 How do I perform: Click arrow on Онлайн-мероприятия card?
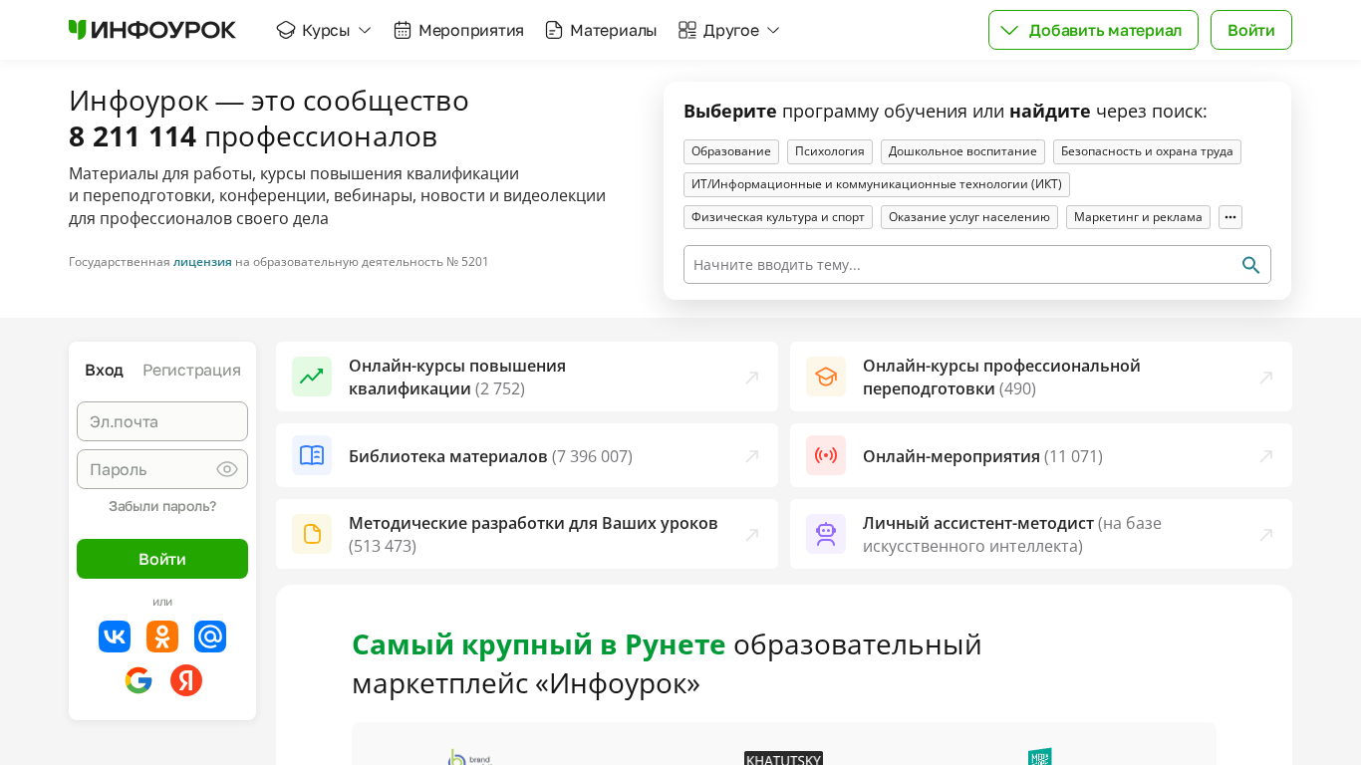point(1266,456)
